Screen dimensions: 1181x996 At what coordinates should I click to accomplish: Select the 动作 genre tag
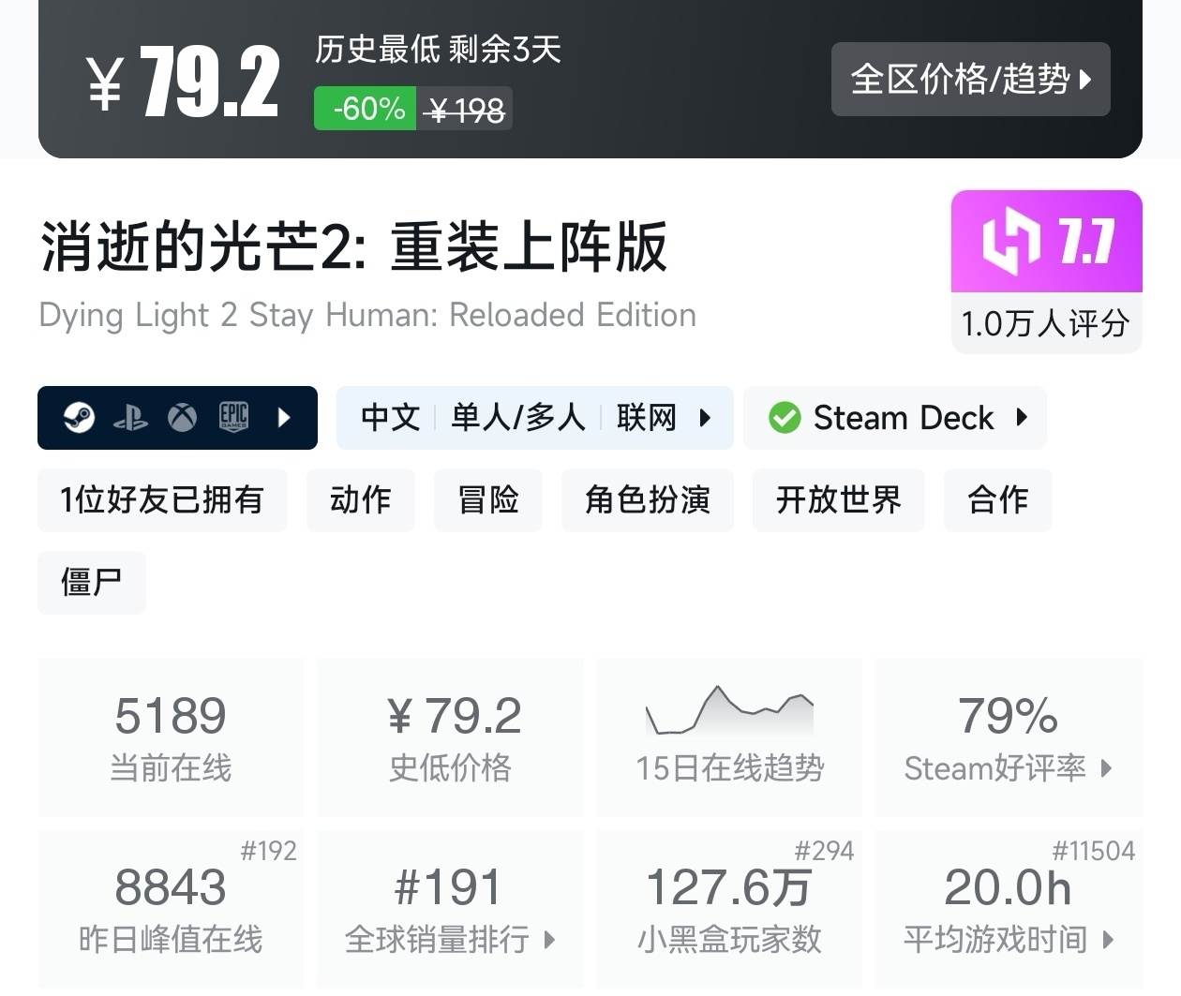click(361, 500)
